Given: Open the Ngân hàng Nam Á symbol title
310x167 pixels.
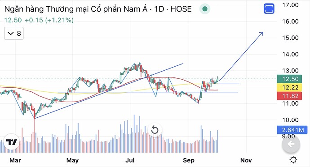Looking at the screenshot, I should coord(98,9).
